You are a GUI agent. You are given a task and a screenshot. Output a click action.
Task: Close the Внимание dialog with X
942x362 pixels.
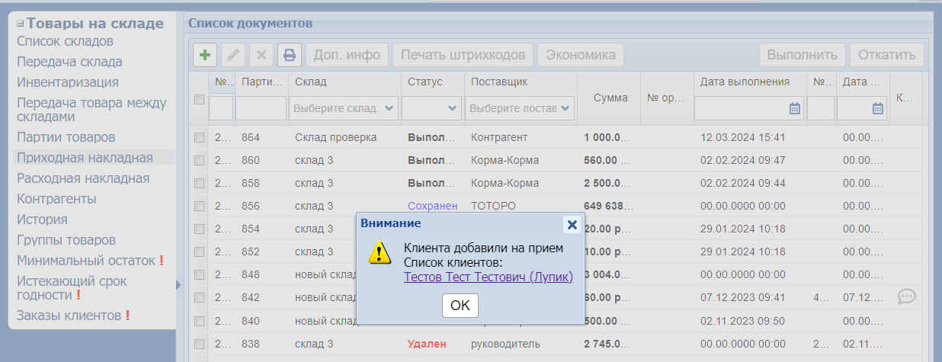pos(572,224)
